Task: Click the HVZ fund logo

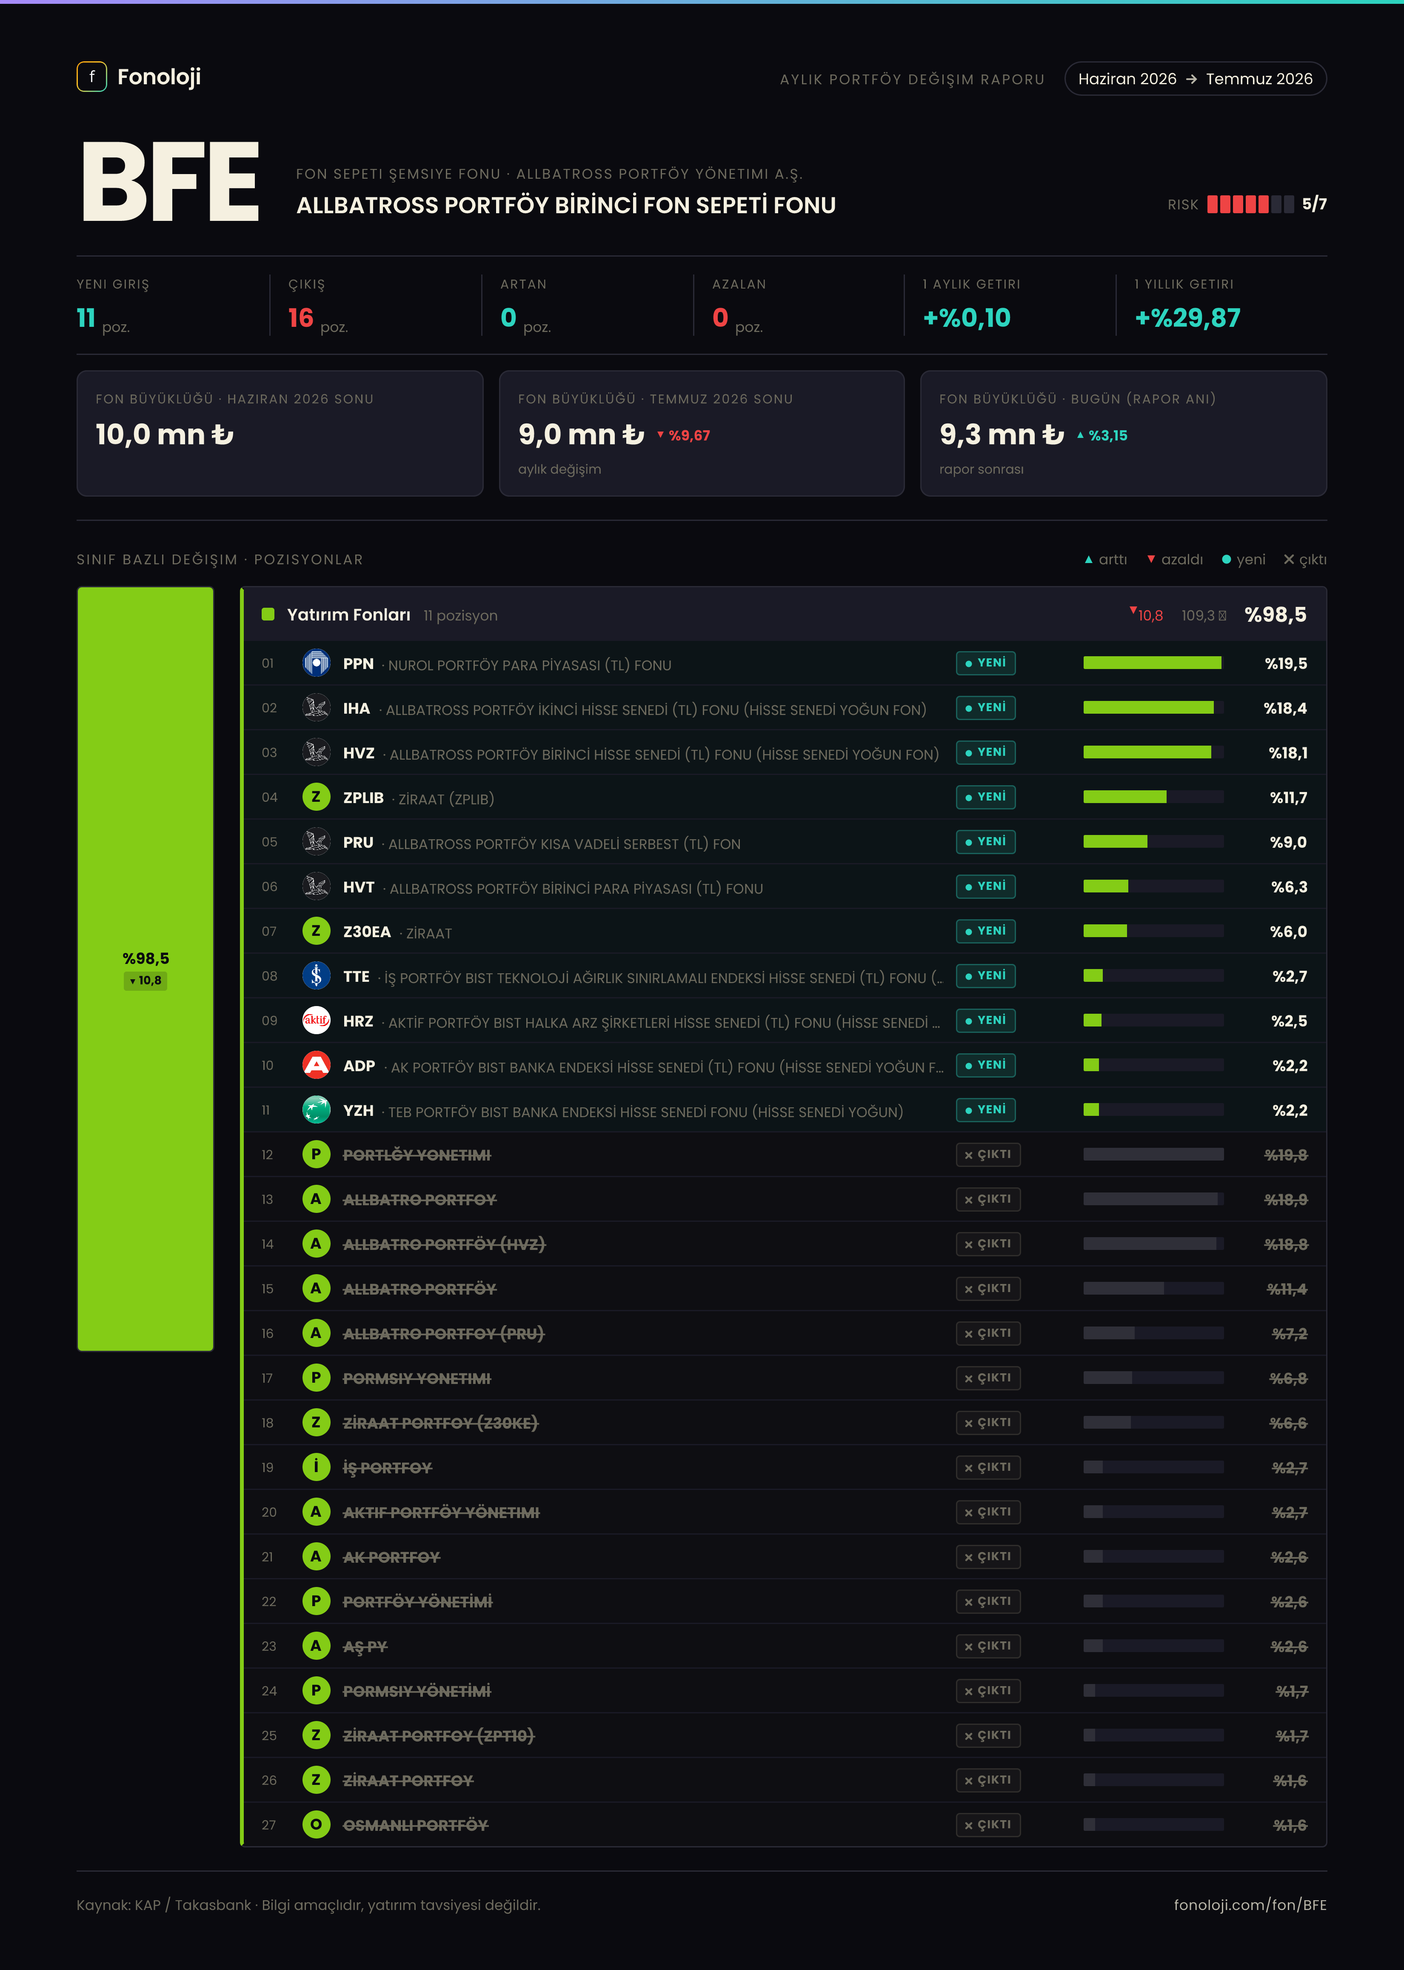Action: coord(317,752)
